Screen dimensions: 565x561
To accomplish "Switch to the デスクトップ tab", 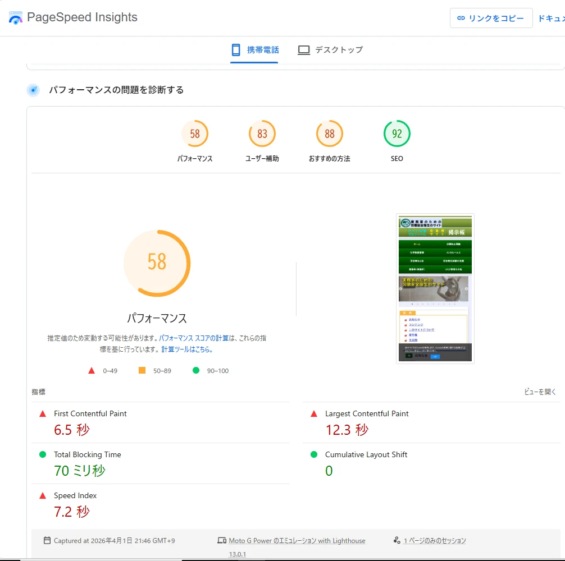I will pyautogui.click(x=330, y=50).
